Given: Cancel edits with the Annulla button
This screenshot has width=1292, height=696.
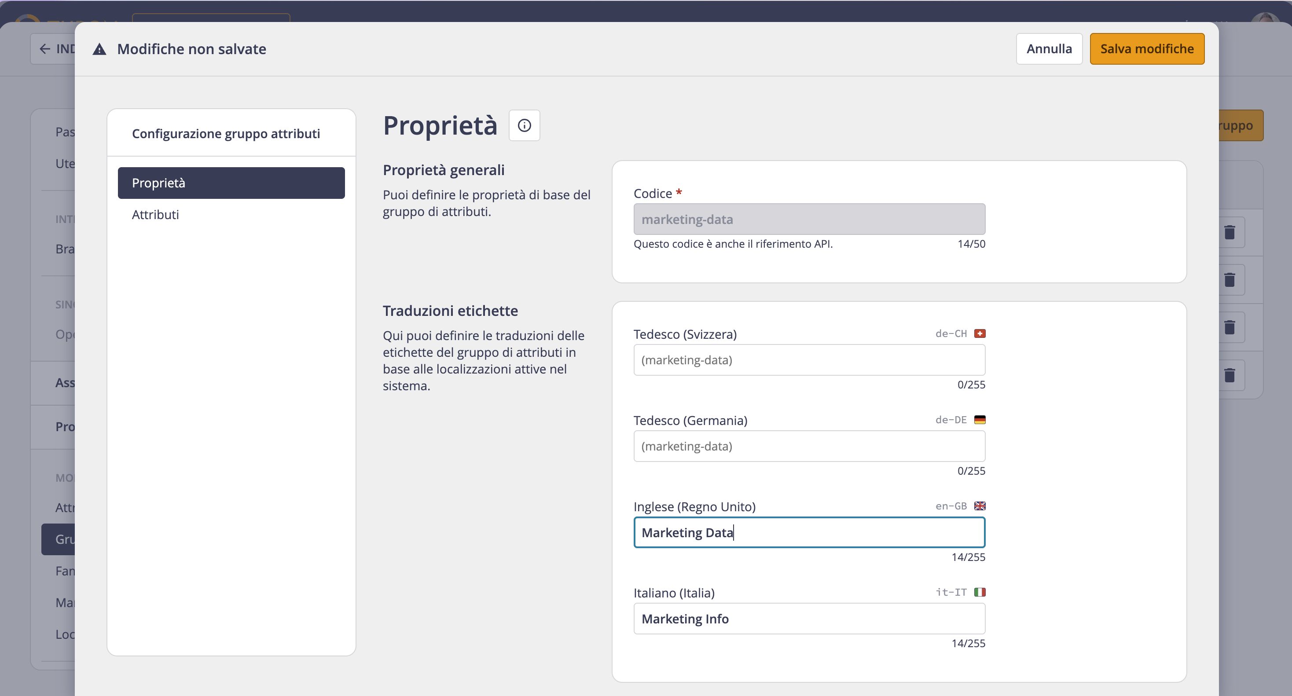Looking at the screenshot, I should [1049, 49].
